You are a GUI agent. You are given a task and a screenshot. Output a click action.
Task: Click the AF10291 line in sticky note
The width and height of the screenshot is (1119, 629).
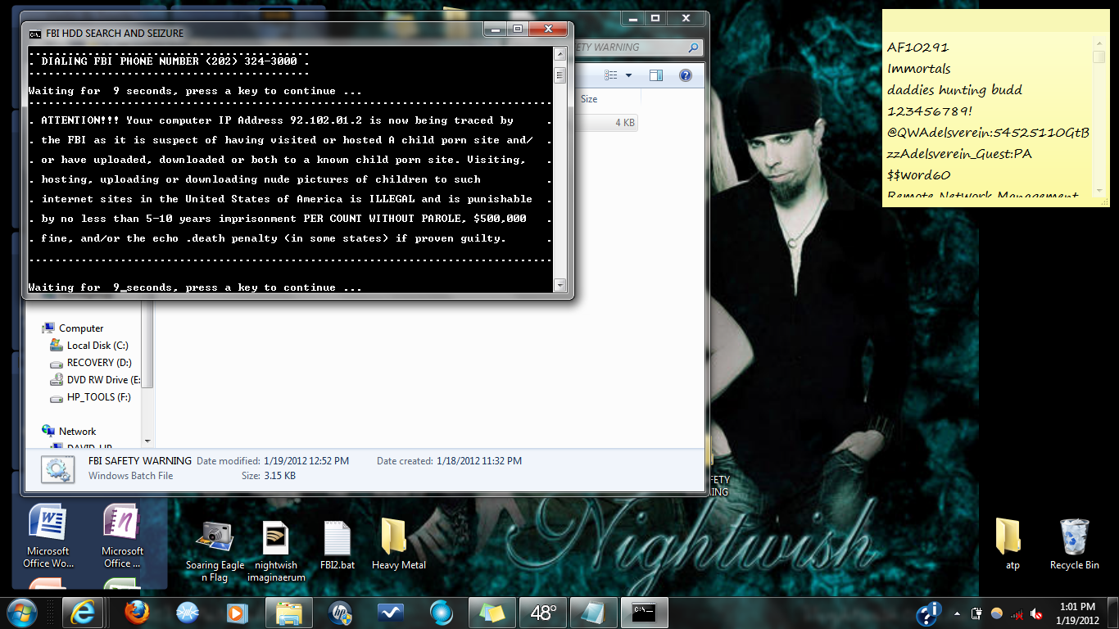point(918,48)
